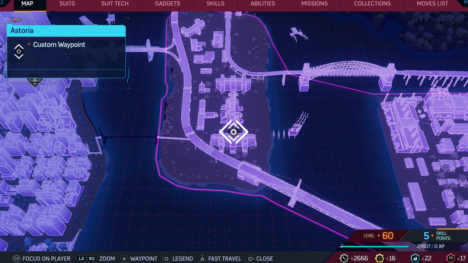Click the Astoria district title header

point(66,31)
